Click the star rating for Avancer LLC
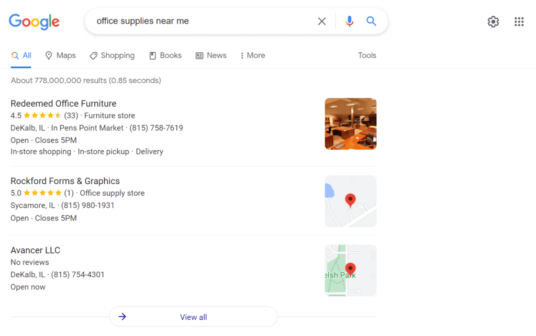536x336 pixels. (29, 262)
